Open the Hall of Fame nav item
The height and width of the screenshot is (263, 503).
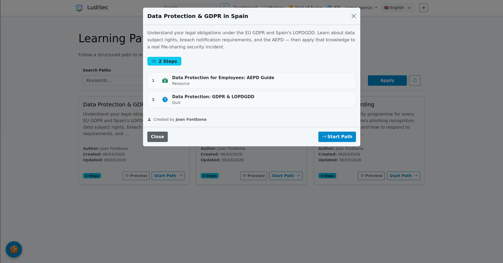(305, 7)
